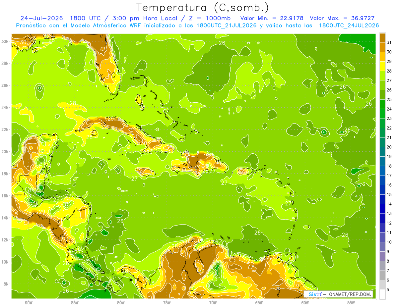Screen dimensions: 398x307
Task: Click the colorbar label '25'
Action: [x=389, y=99]
